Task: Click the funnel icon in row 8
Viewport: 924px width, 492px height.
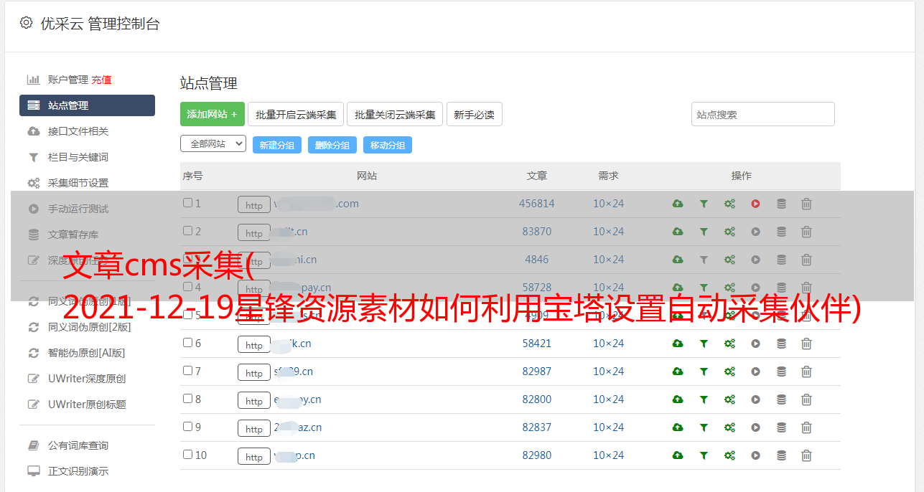Action: point(704,399)
